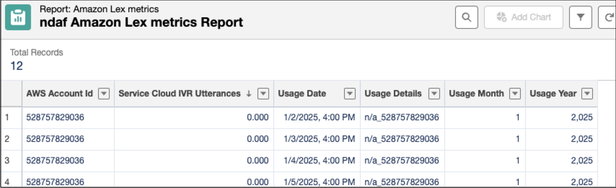Viewport: 616px width, 188px height.
Task: Open the Usage Year column dropdown
Action: point(587,94)
